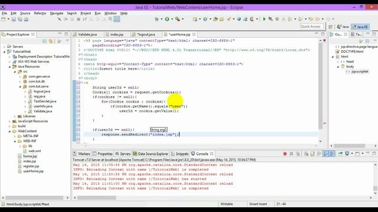This screenshot has width=378, height=212.
Task: Expand the Libraries node
Action: pyautogui.click(x=15, y=117)
